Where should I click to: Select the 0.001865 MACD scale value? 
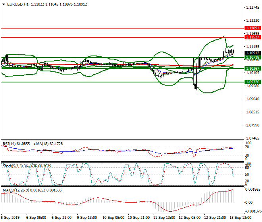click(253, 189)
